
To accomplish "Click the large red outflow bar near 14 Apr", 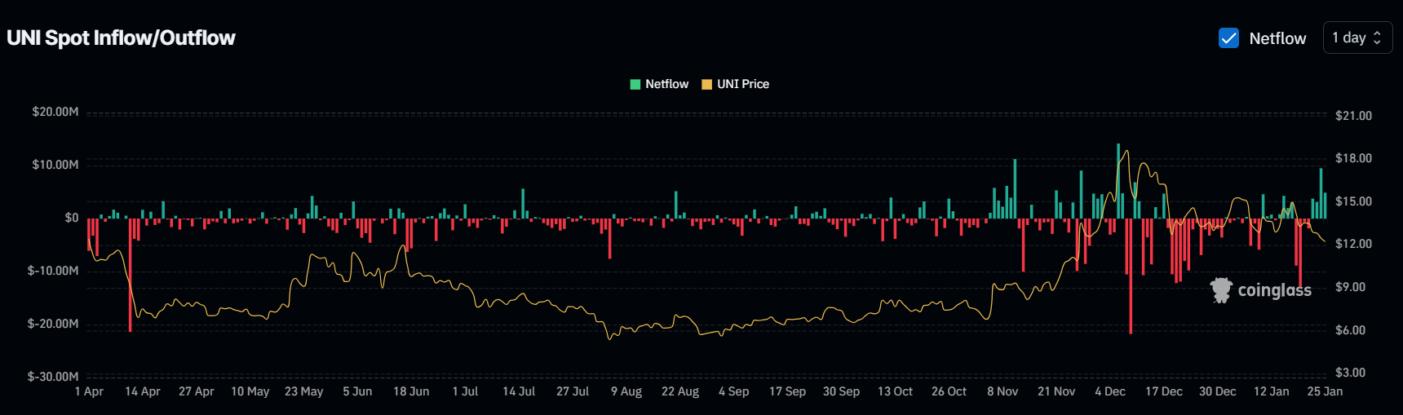I will click(x=130, y=275).
